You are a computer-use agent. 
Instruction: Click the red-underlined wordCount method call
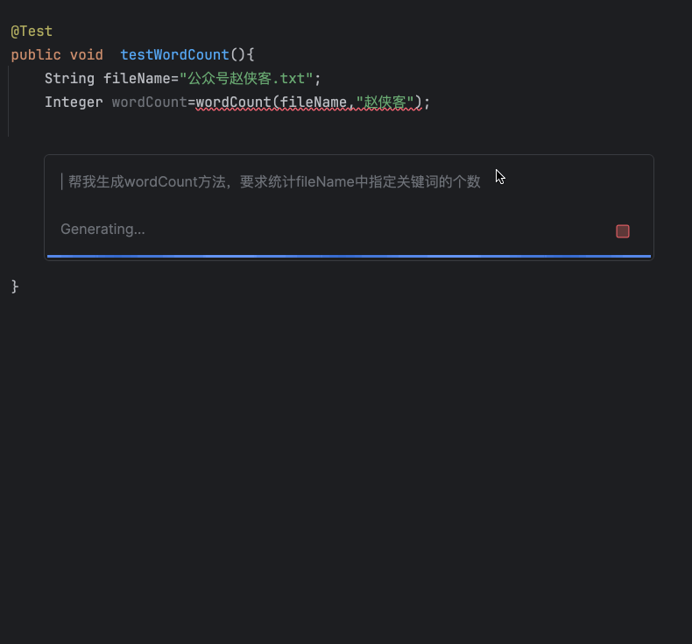(233, 103)
